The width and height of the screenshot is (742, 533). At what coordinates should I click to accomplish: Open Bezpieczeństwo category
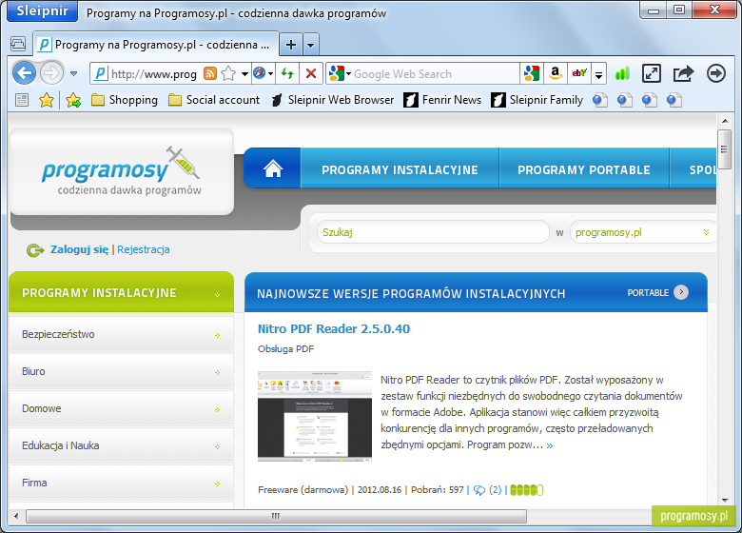click(121, 334)
